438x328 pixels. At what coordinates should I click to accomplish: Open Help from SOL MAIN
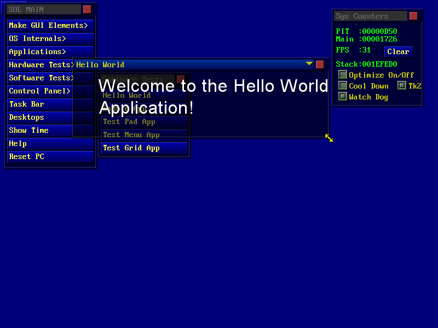tap(50, 144)
